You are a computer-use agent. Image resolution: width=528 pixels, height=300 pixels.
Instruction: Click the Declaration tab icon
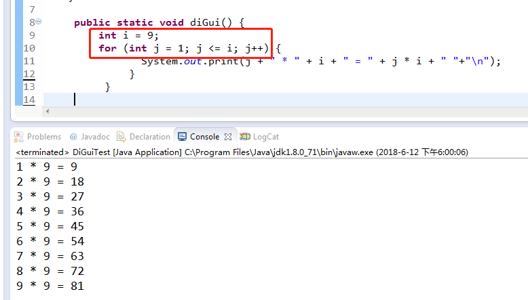pyautogui.click(x=121, y=137)
